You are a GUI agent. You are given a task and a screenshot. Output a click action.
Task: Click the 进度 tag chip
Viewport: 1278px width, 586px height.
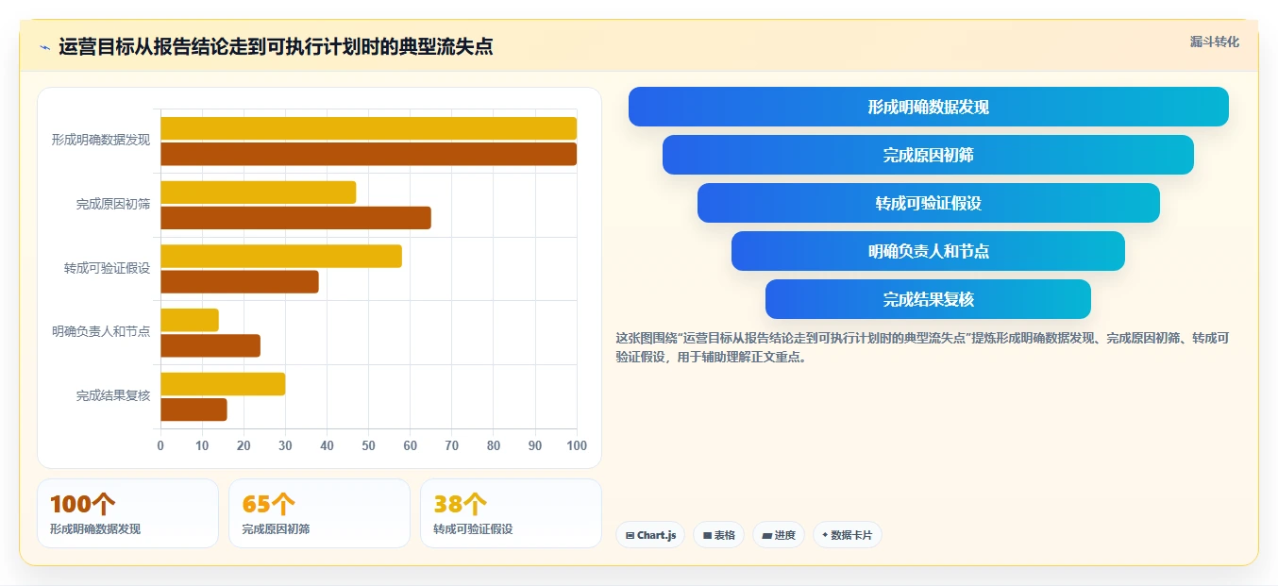(779, 535)
